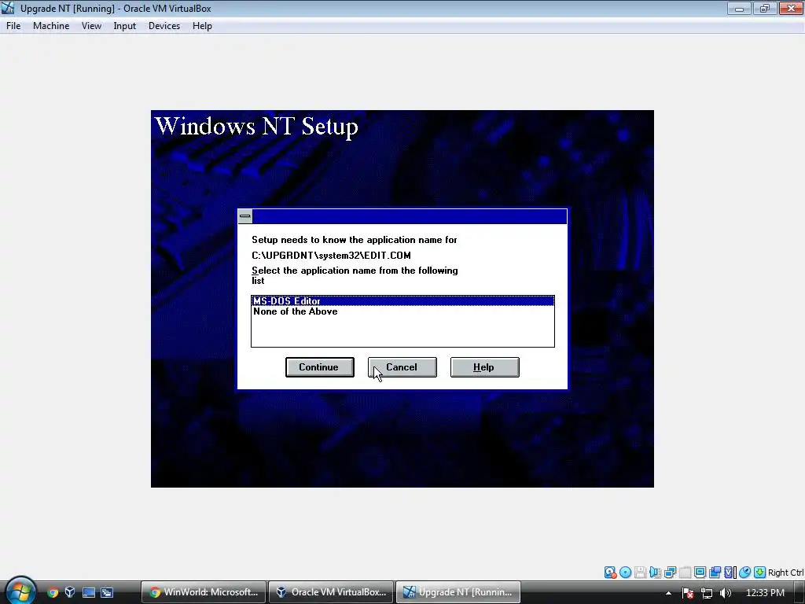Switch to Oracle VM VirtualBox taskbar window

[x=331, y=592]
